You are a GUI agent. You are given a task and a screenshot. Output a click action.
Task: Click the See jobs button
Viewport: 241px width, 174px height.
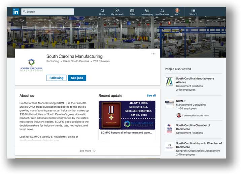(77, 78)
